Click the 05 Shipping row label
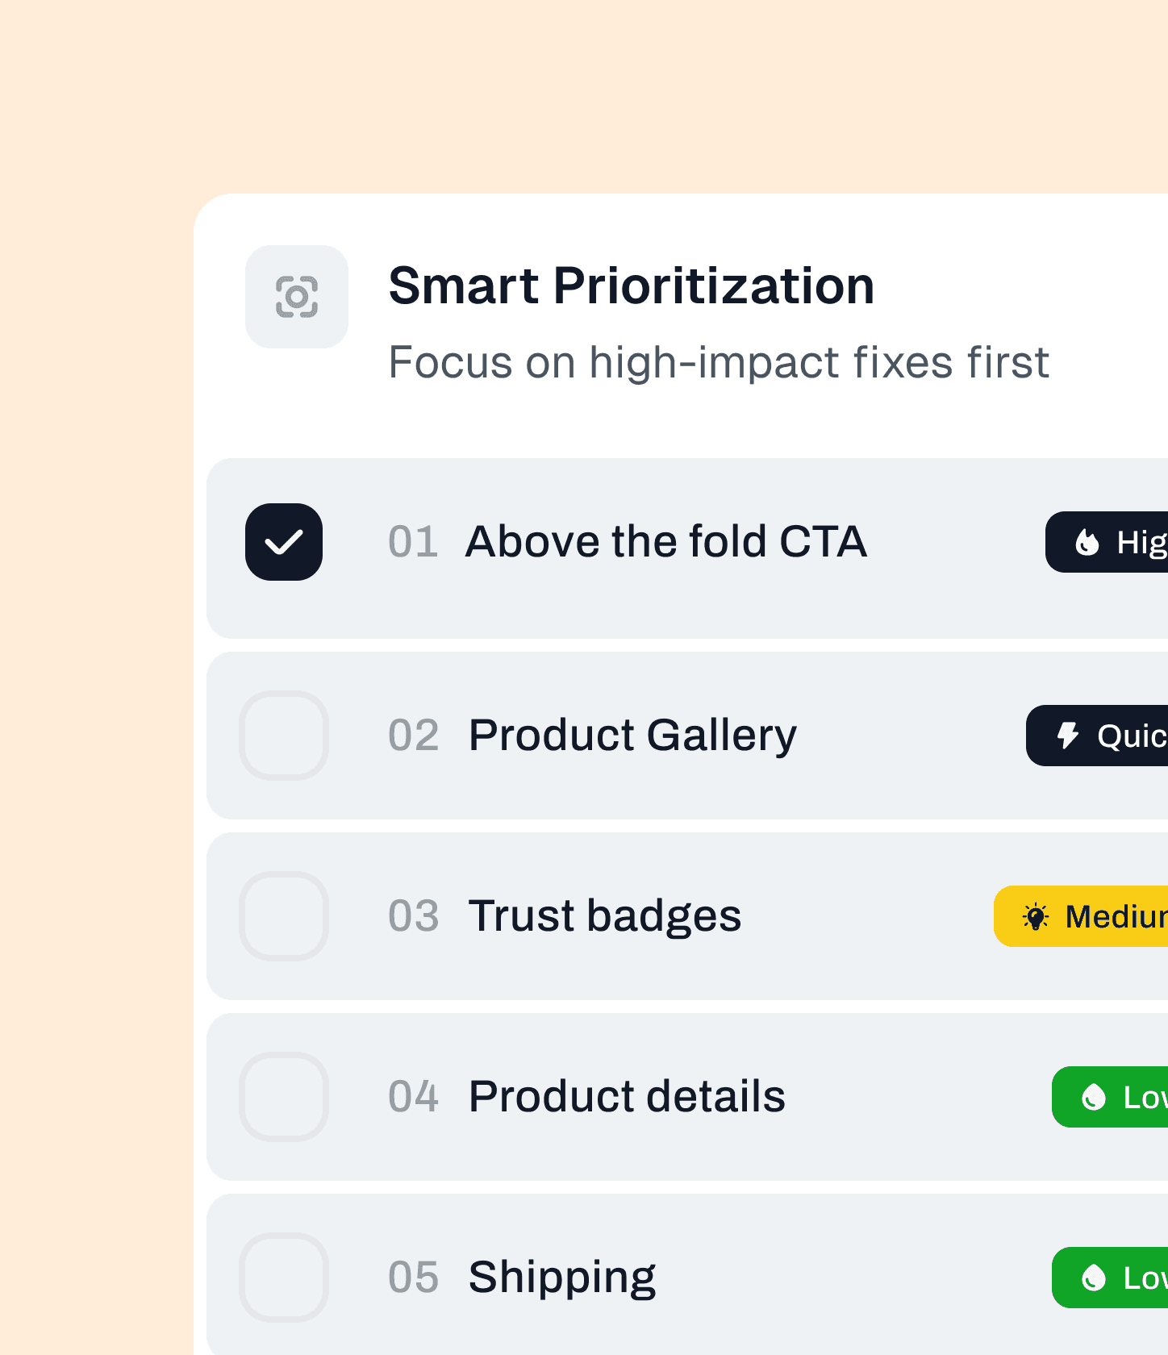This screenshot has height=1355, width=1168. tap(561, 1278)
